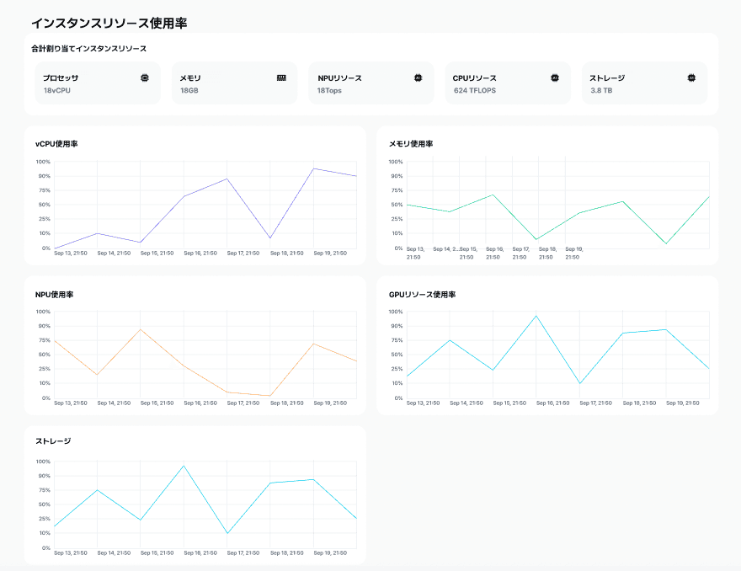Click the memory module icon in メモリ card
The height and width of the screenshot is (571, 741).
click(281, 77)
